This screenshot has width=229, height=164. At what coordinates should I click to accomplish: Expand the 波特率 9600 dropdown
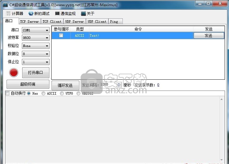pyautogui.click(x=47, y=38)
